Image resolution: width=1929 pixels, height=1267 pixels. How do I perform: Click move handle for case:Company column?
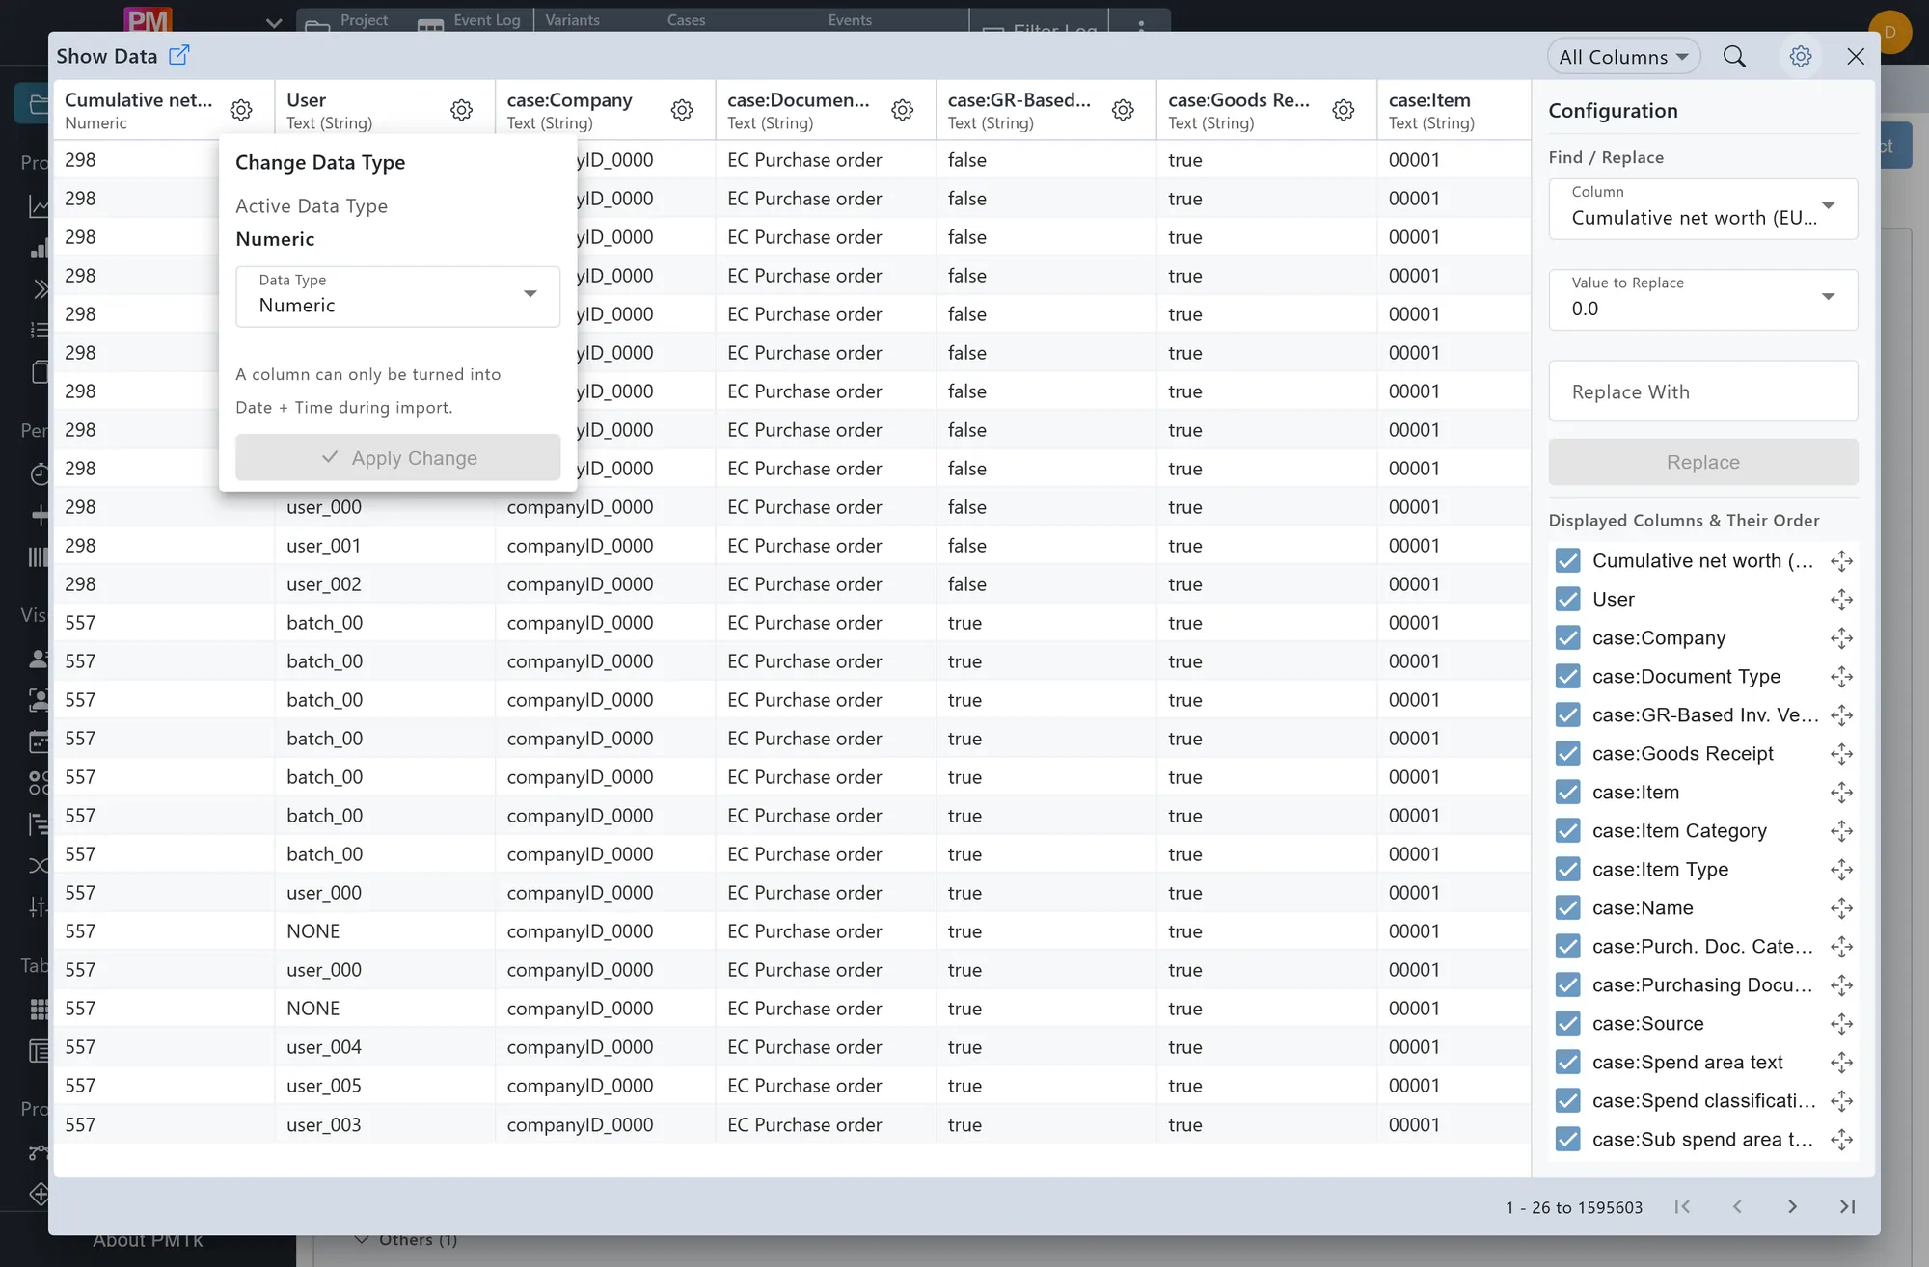1841,638
